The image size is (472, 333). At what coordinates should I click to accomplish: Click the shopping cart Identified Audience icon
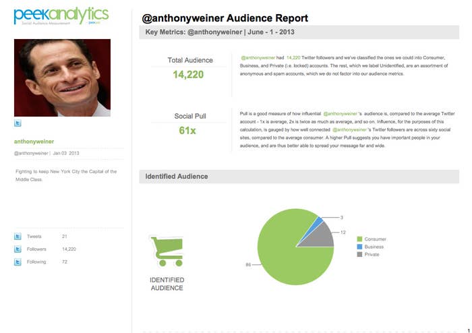pos(167,251)
